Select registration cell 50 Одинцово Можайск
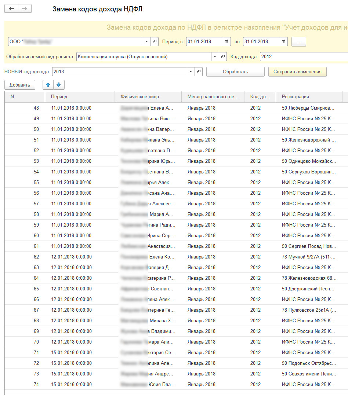 pyautogui.click(x=309, y=161)
